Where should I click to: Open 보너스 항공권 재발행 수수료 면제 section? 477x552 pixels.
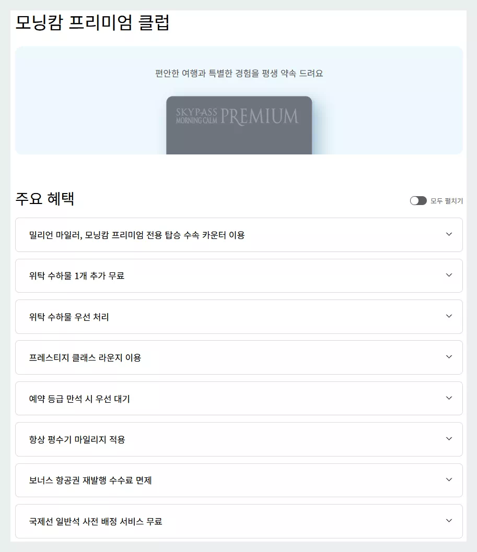pyautogui.click(x=239, y=479)
